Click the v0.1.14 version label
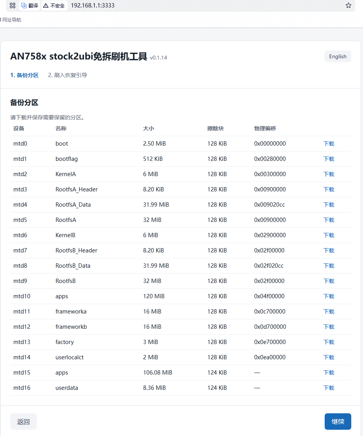This screenshot has height=436, width=363. [158, 58]
